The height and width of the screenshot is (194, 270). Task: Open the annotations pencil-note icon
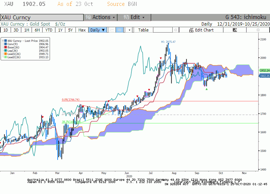click(235, 30)
